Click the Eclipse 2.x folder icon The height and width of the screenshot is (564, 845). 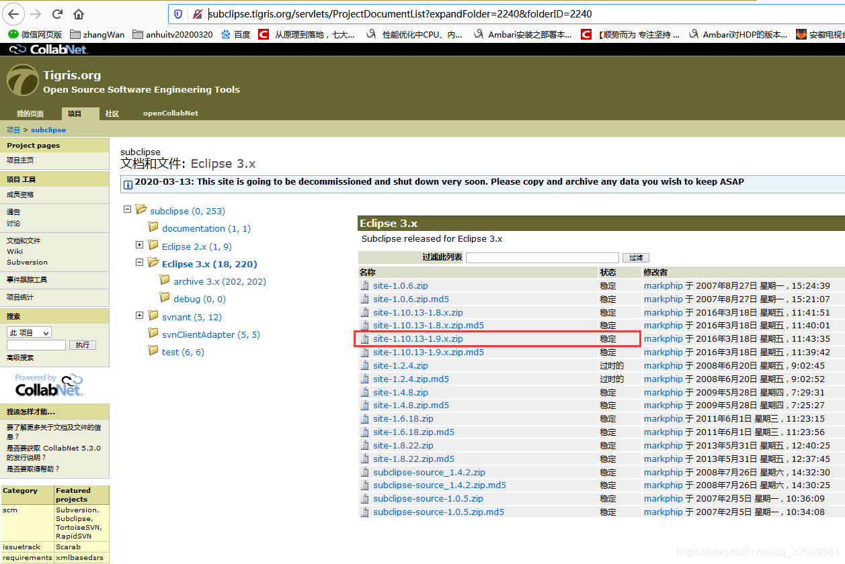click(153, 245)
